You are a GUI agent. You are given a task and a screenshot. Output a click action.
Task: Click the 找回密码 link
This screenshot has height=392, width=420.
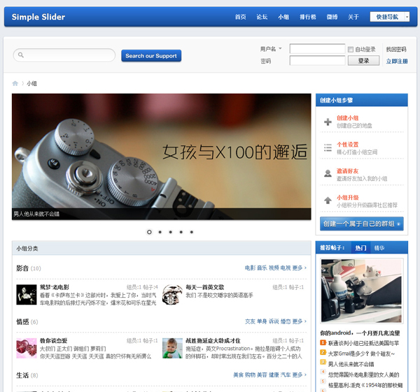pyautogui.click(x=396, y=49)
